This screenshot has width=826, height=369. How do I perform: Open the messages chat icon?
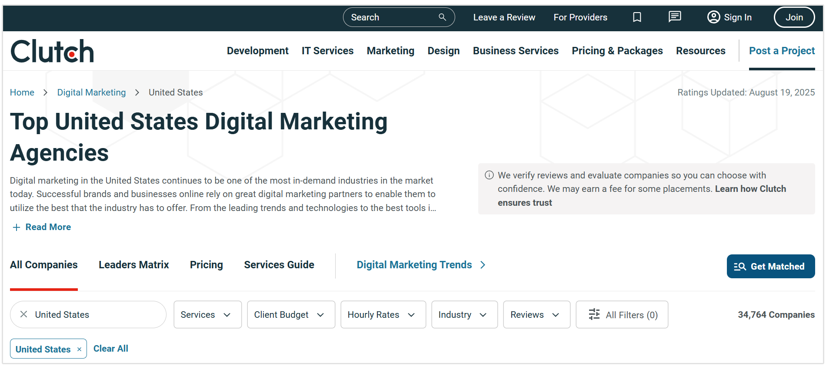pos(674,17)
